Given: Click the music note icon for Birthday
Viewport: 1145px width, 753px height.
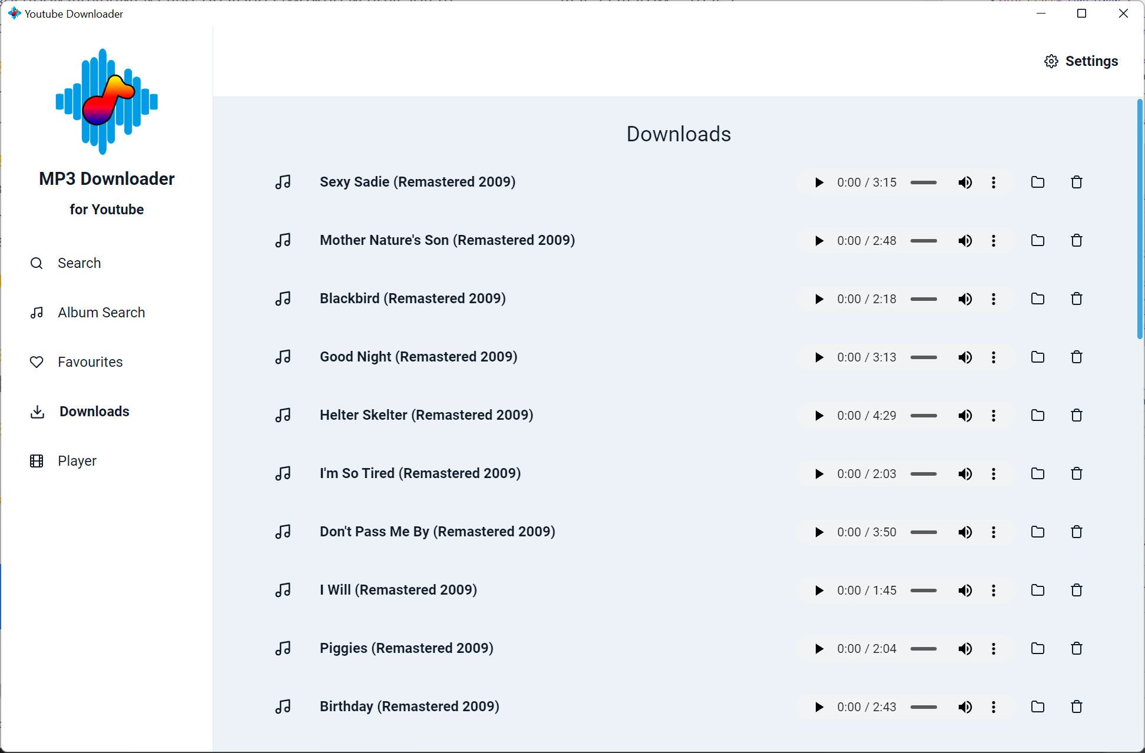Looking at the screenshot, I should tap(283, 706).
